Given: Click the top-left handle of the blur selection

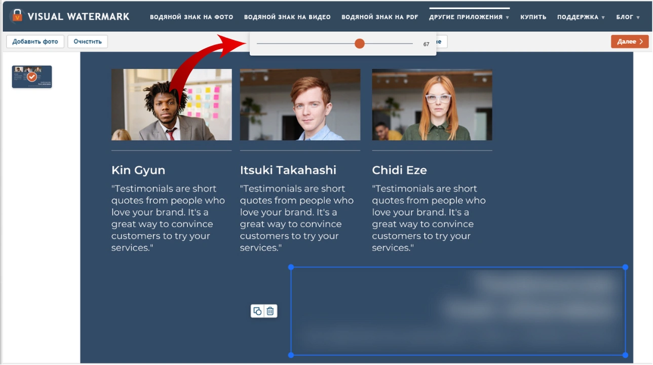Looking at the screenshot, I should (x=291, y=267).
